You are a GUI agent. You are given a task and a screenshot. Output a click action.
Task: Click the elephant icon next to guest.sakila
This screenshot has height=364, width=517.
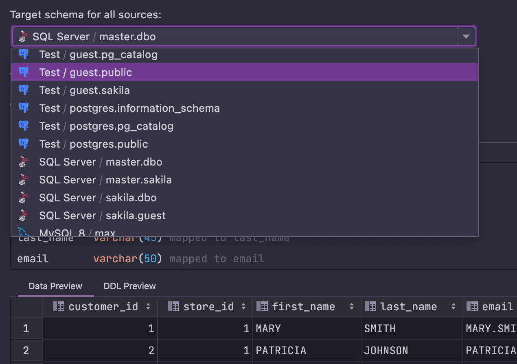[x=24, y=90]
